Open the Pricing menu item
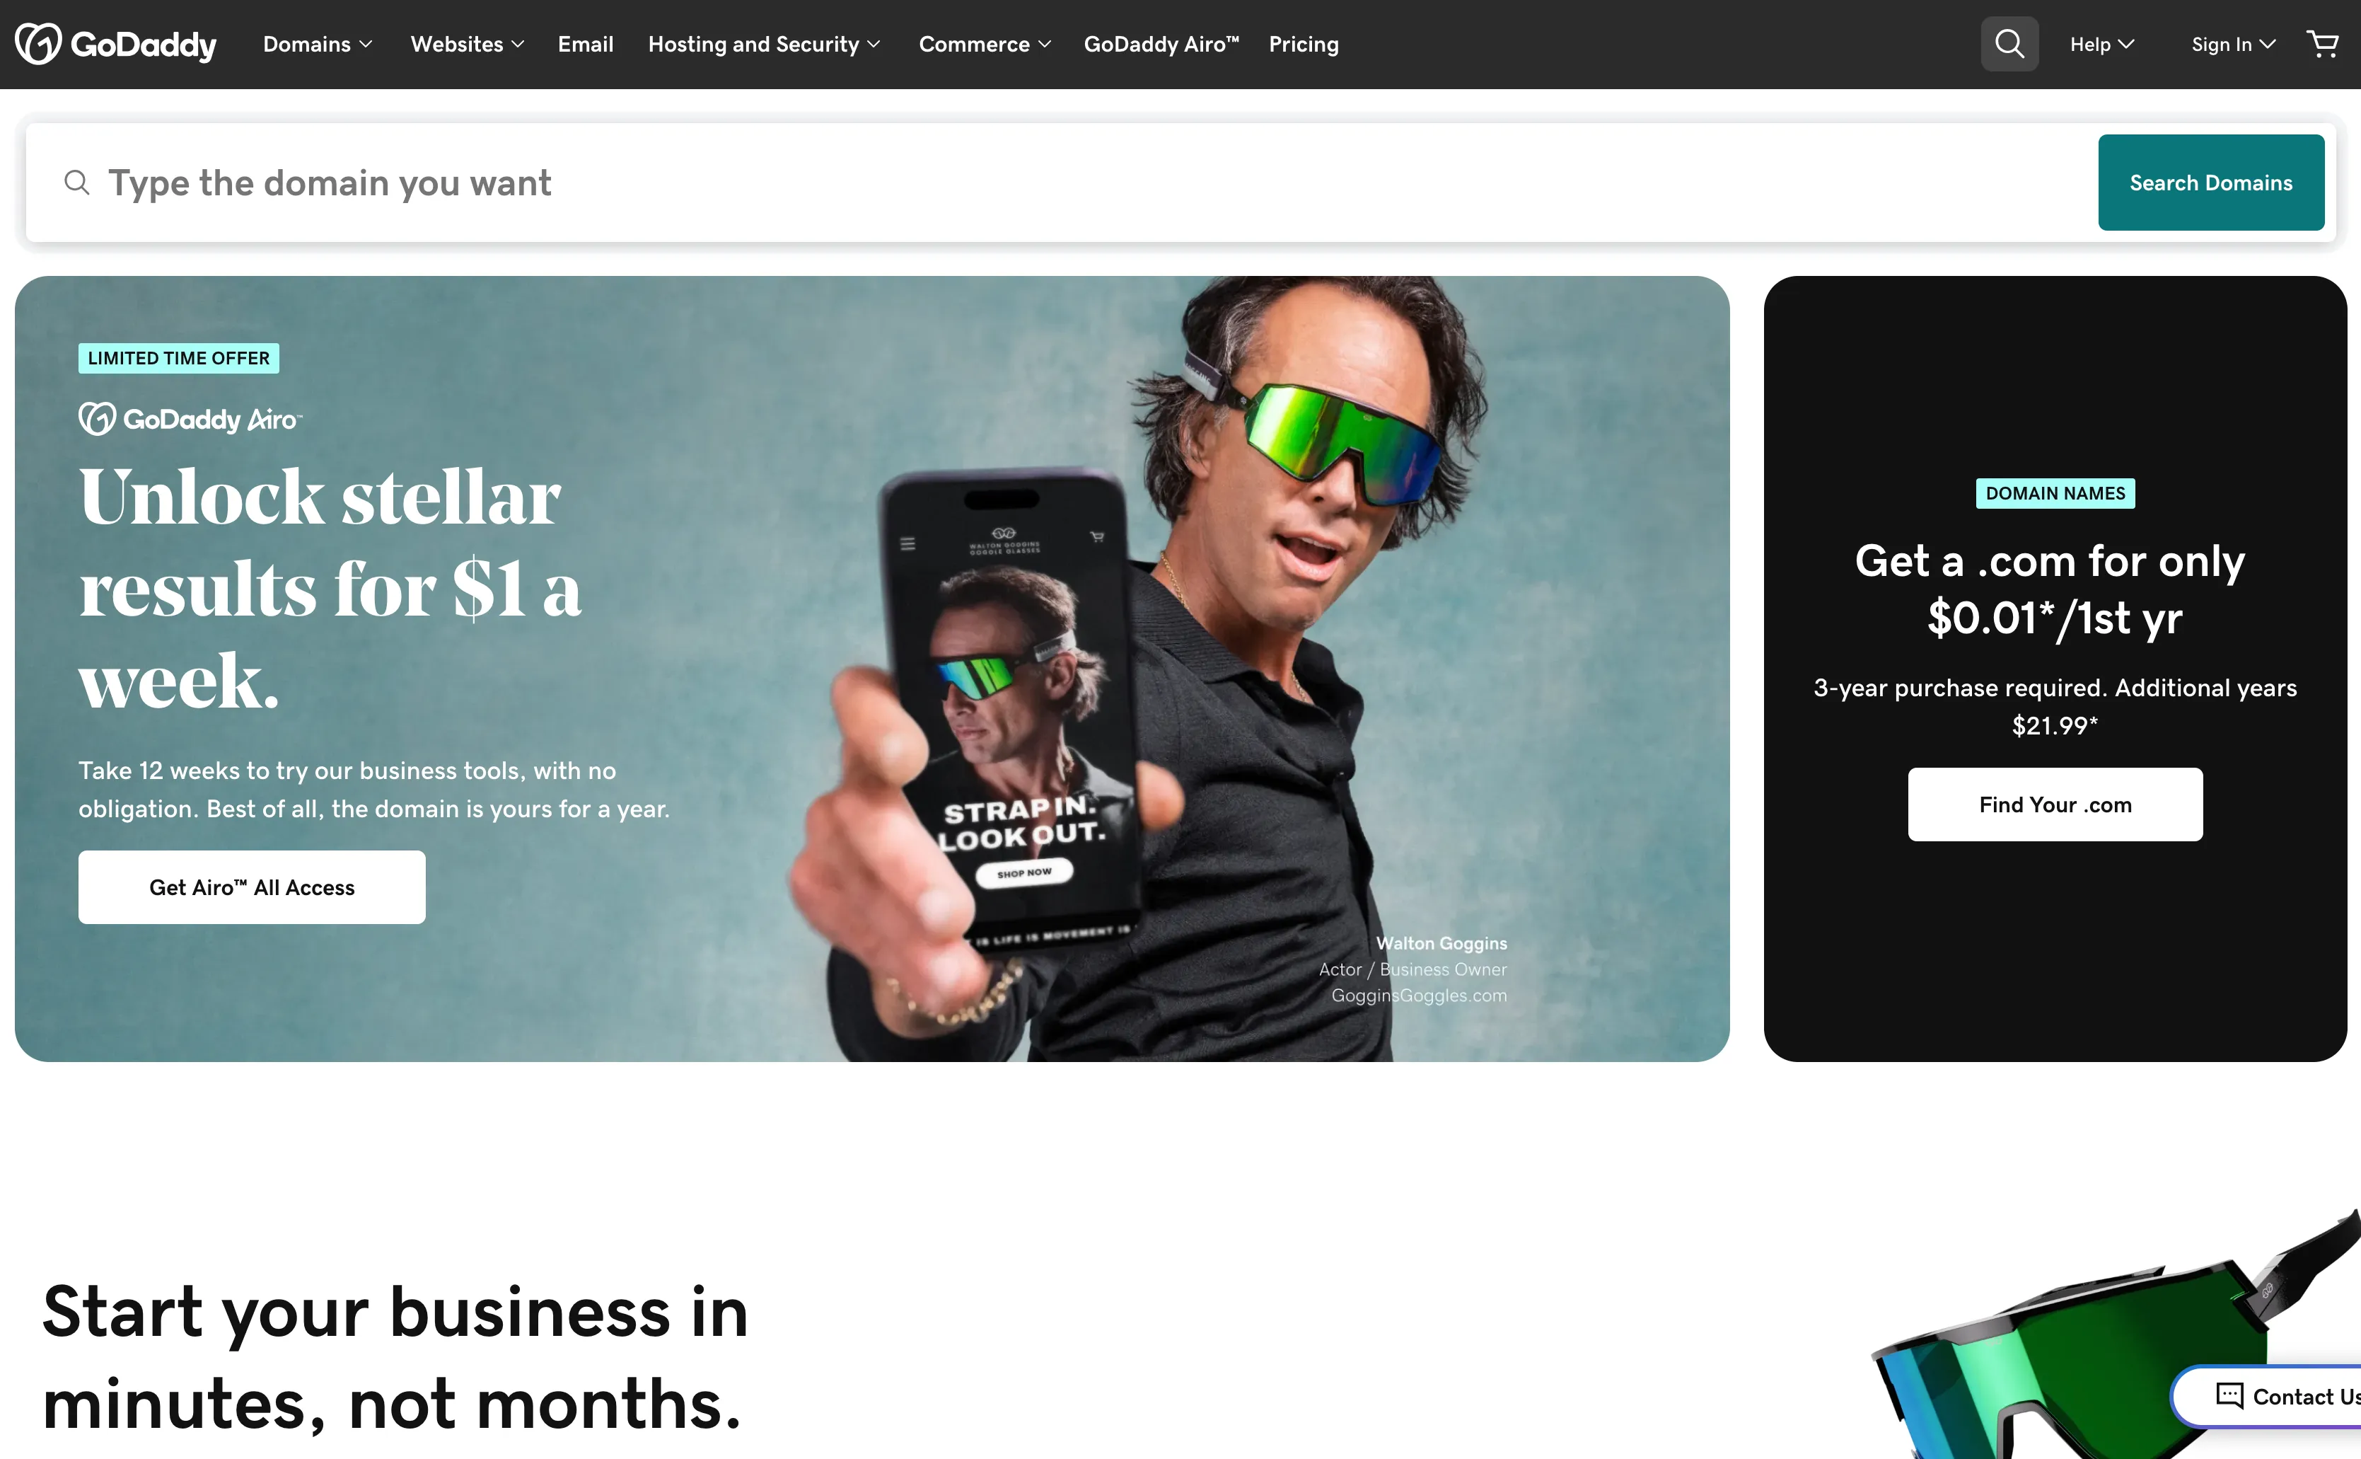Viewport: 2361px width, 1459px height. coord(1304,45)
